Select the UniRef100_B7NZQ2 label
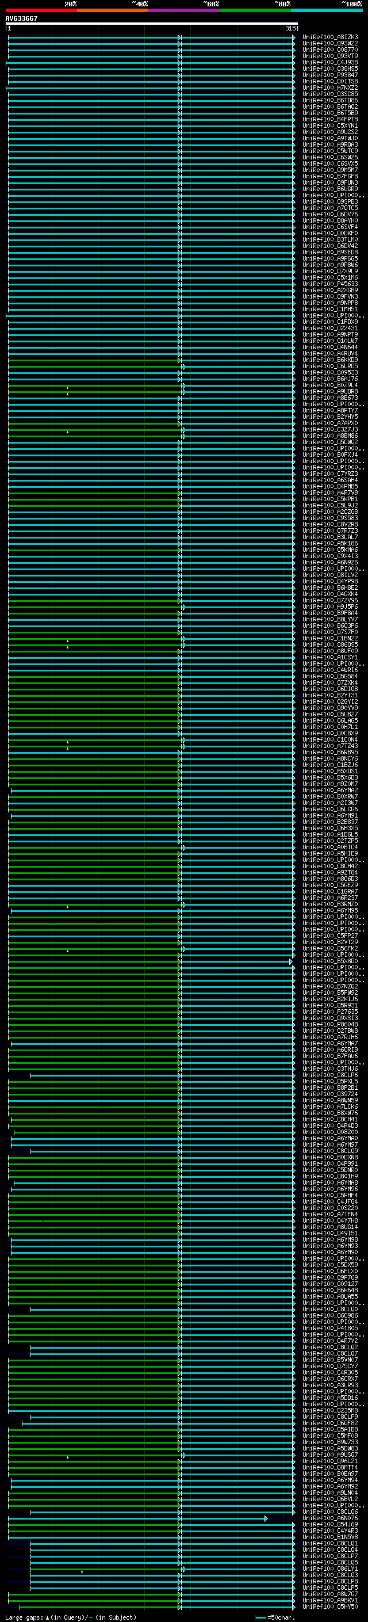 coord(330,986)
